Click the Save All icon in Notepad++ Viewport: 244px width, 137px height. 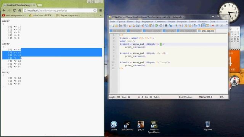125,25
